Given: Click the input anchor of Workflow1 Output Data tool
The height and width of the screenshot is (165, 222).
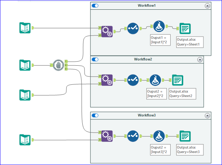Looking at the screenshot, I should pyautogui.click(x=178, y=29).
